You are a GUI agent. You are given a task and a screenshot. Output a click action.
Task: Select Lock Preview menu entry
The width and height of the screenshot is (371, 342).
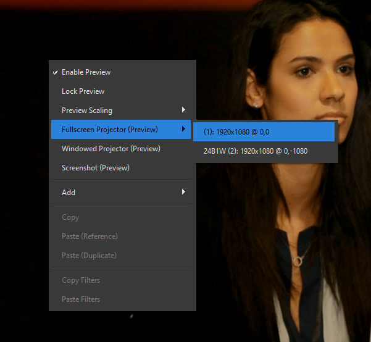121,91
